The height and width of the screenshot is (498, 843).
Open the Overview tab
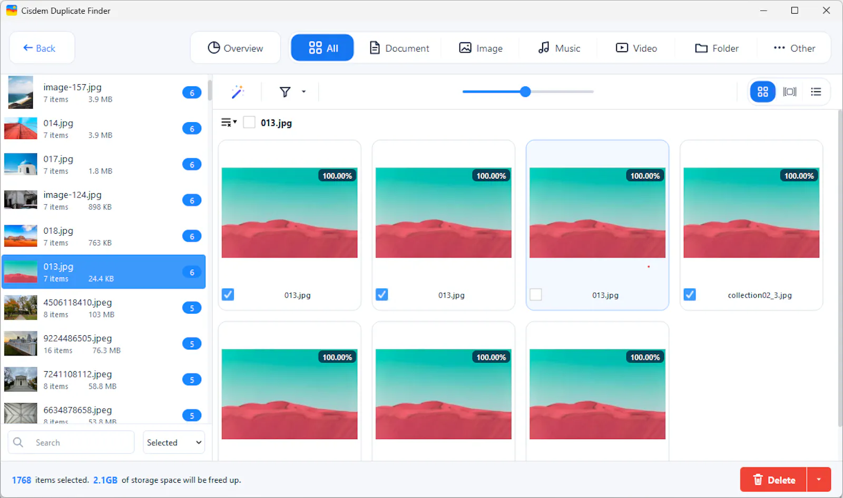[235, 48]
